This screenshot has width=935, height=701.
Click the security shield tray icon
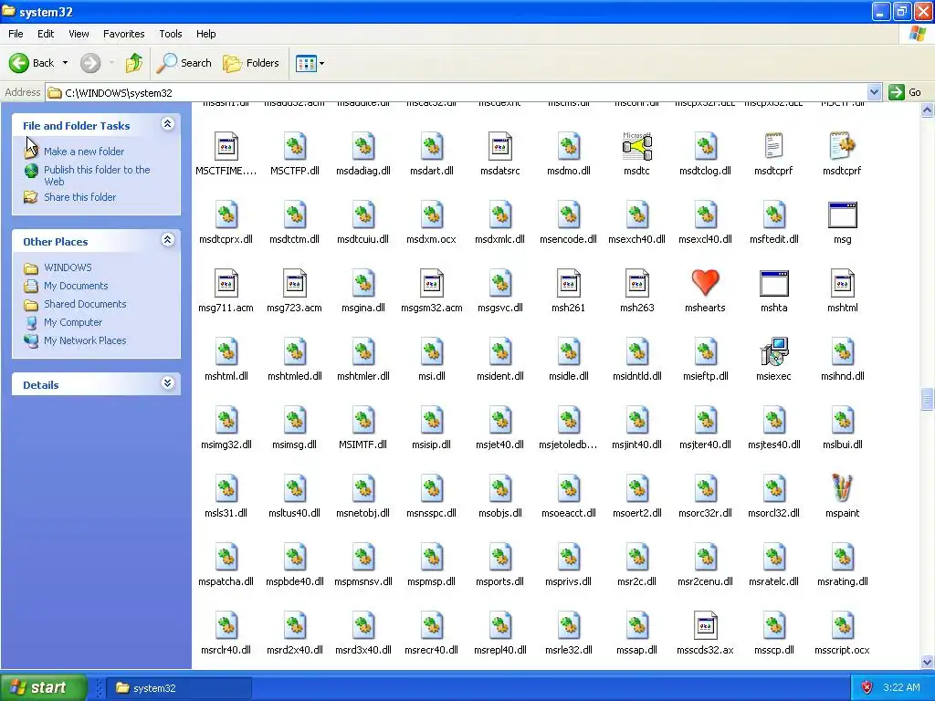867,687
